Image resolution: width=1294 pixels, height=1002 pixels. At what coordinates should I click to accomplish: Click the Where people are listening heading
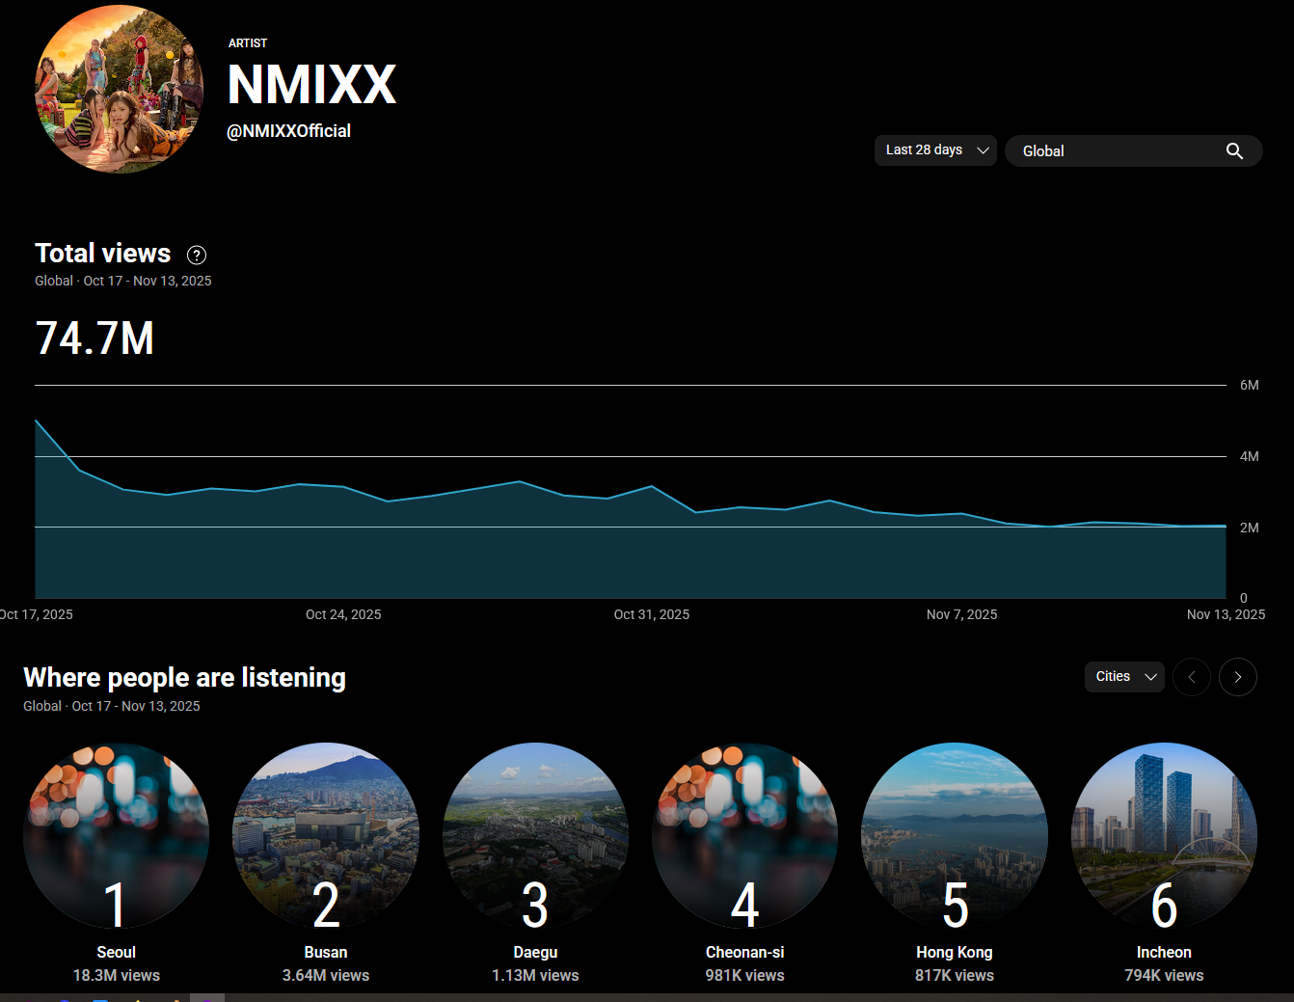[184, 678]
